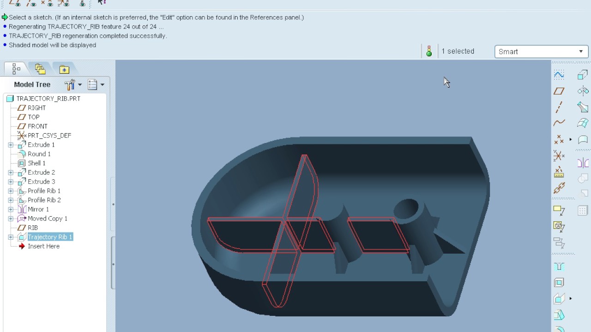The width and height of the screenshot is (591, 332).
Task: Click the regeneration traffic light indicator
Action: [429, 51]
